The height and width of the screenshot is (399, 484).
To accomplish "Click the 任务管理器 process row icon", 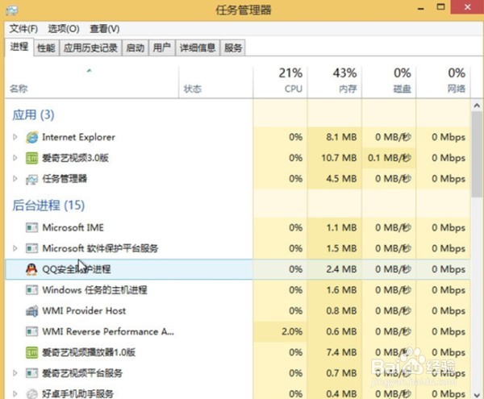I will coord(31,179).
